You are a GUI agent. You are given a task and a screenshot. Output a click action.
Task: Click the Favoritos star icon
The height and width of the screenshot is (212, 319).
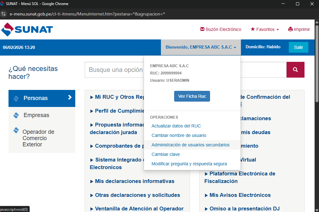coord(253,29)
